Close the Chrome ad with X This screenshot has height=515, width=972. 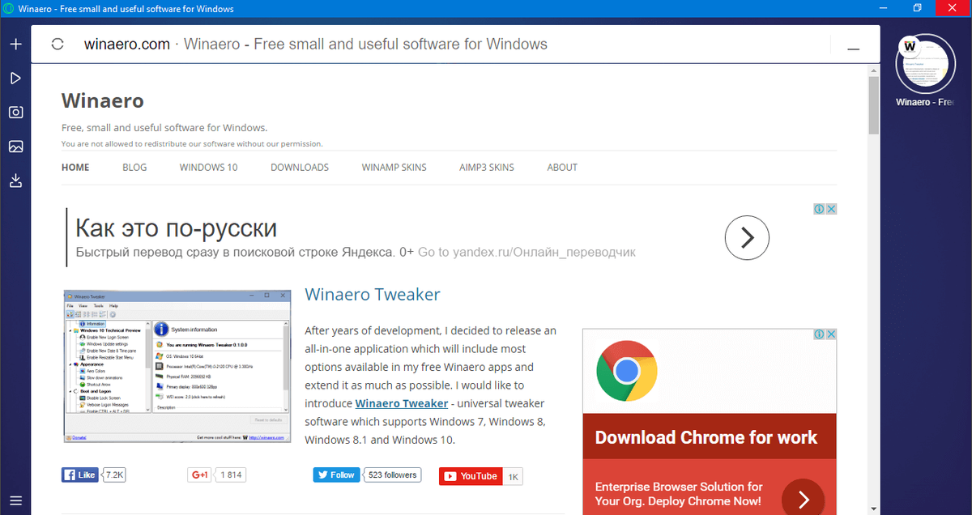pos(831,334)
